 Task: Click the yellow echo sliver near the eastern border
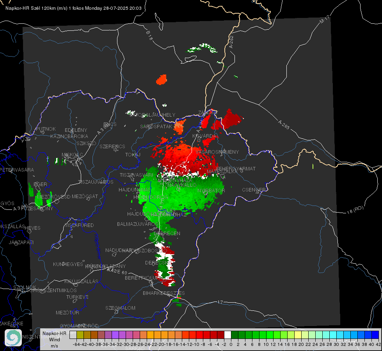[x=313, y=167]
